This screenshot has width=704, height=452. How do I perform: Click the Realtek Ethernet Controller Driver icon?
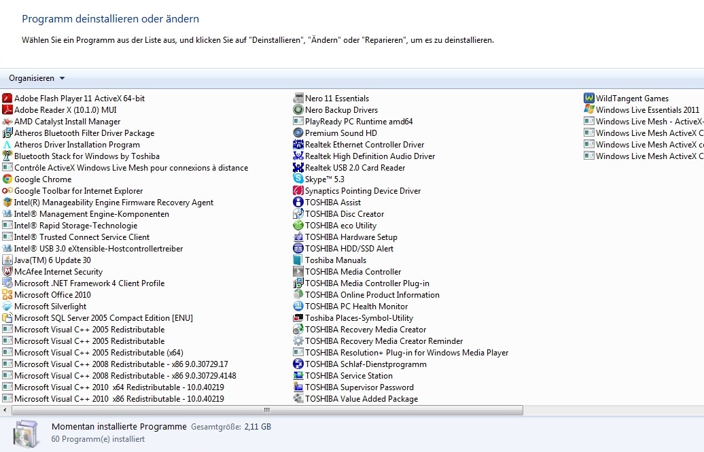(298, 145)
